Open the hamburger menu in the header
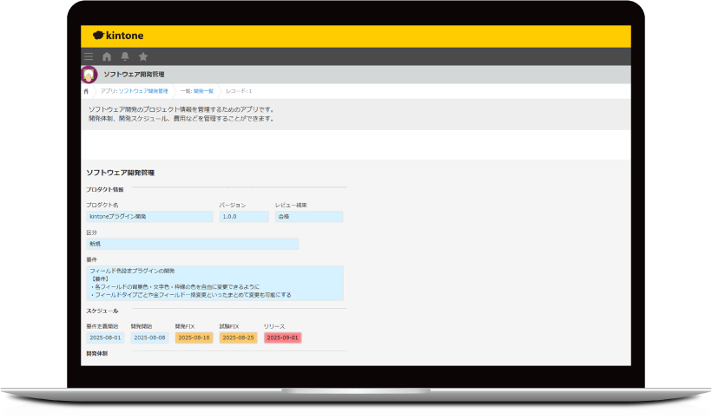This screenshot has height=419, width=712. tap(89, 56)
